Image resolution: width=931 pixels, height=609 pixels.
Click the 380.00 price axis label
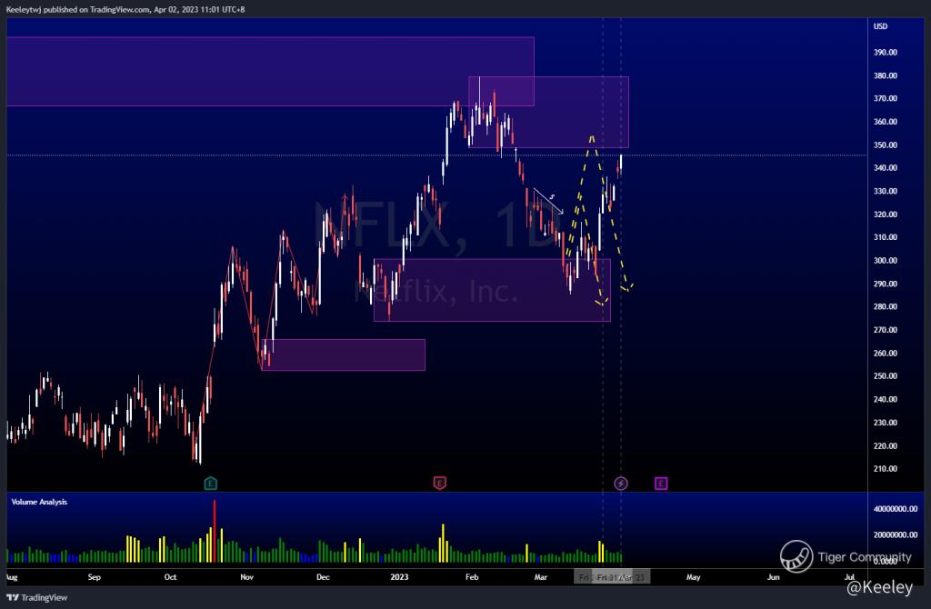point(886,75)
